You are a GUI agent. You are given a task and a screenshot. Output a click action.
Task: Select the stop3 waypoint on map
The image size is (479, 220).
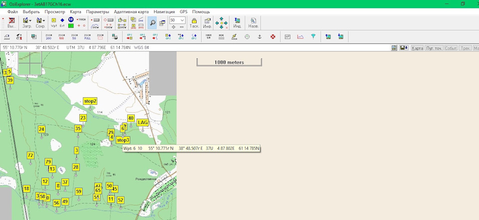(123, 140)
